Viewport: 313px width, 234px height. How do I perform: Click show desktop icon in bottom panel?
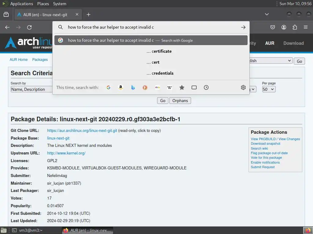click(x=4, y=231)
